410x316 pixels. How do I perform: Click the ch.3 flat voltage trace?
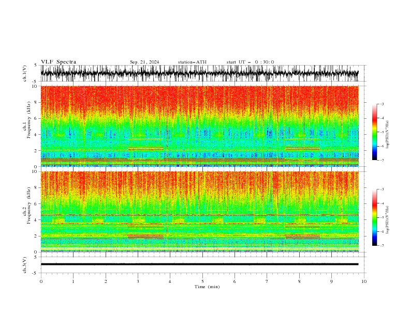coord(199,264)
